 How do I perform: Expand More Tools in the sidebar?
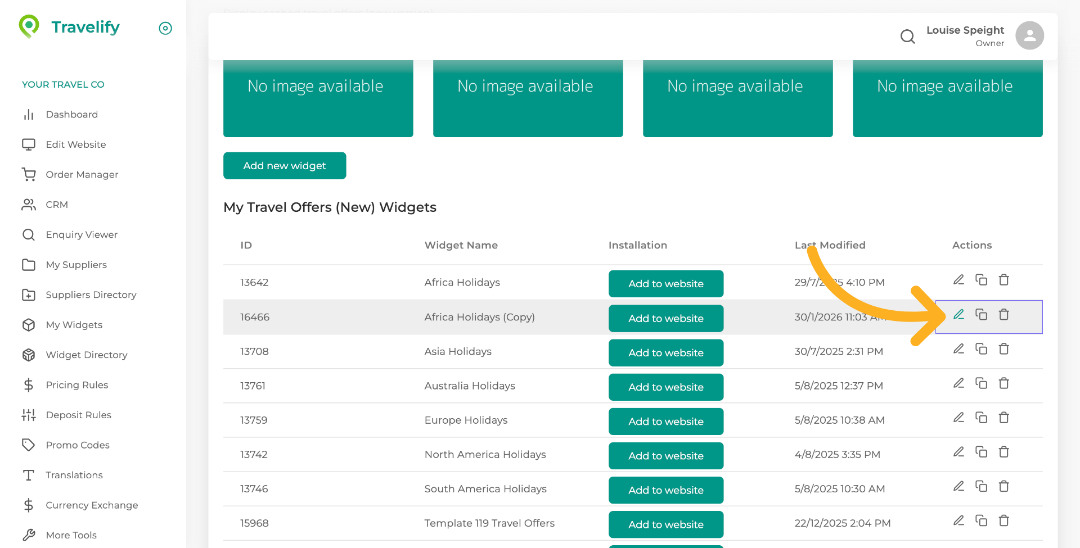pos(71,535)
